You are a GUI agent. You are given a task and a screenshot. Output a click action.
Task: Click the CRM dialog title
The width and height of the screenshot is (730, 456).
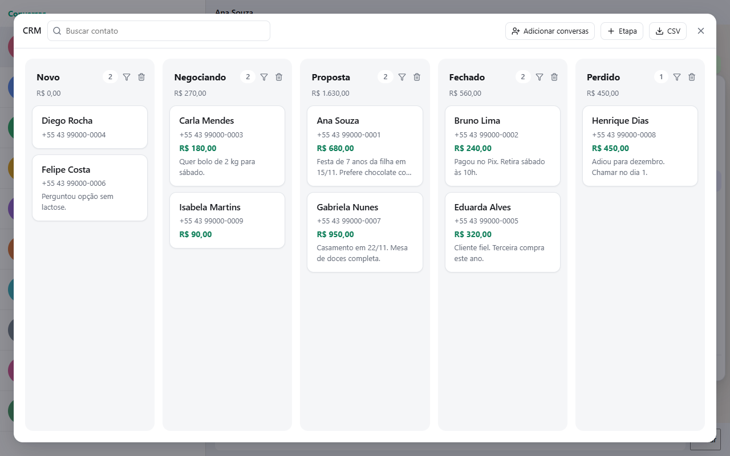tap(32, 31)
